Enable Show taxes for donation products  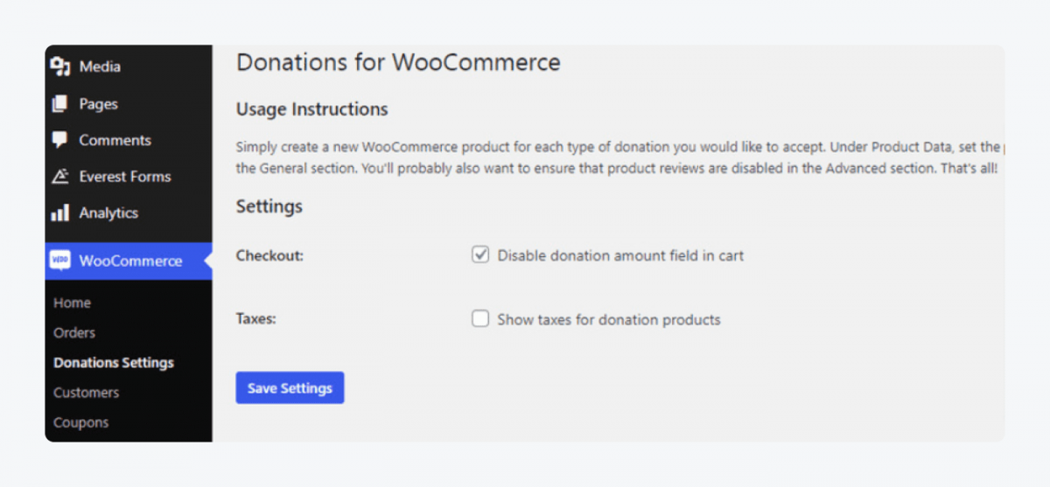click(x=480, y=319)
